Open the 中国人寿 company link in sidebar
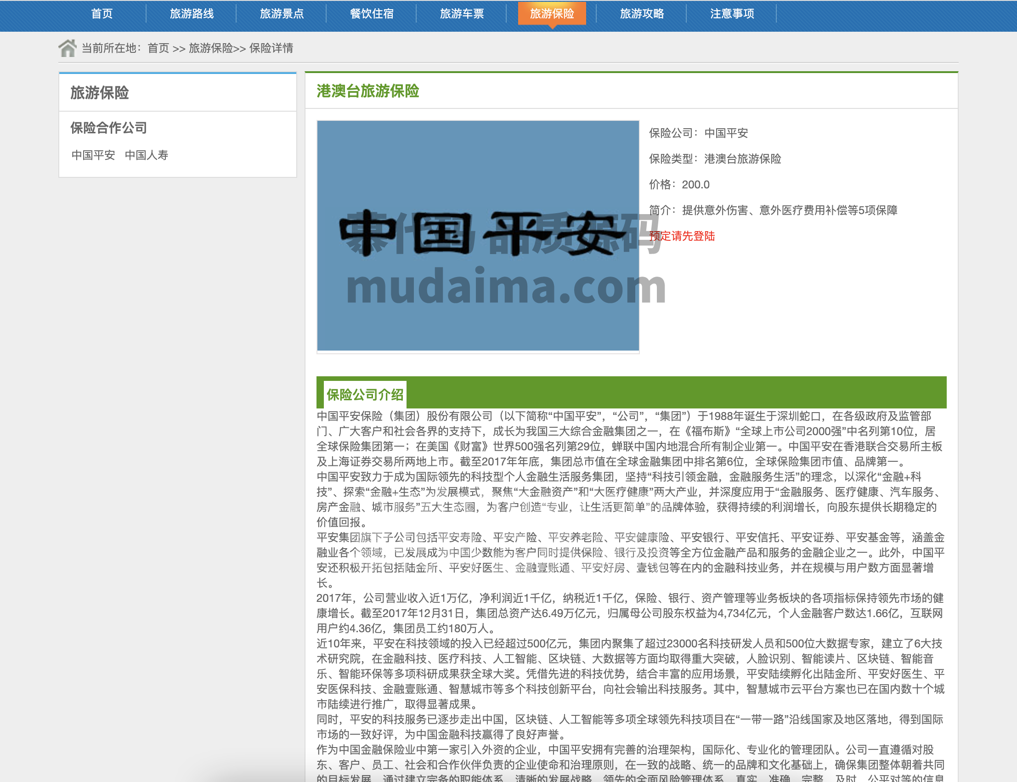This screenshot has width=1017, height=782. (x=147, y=155)
